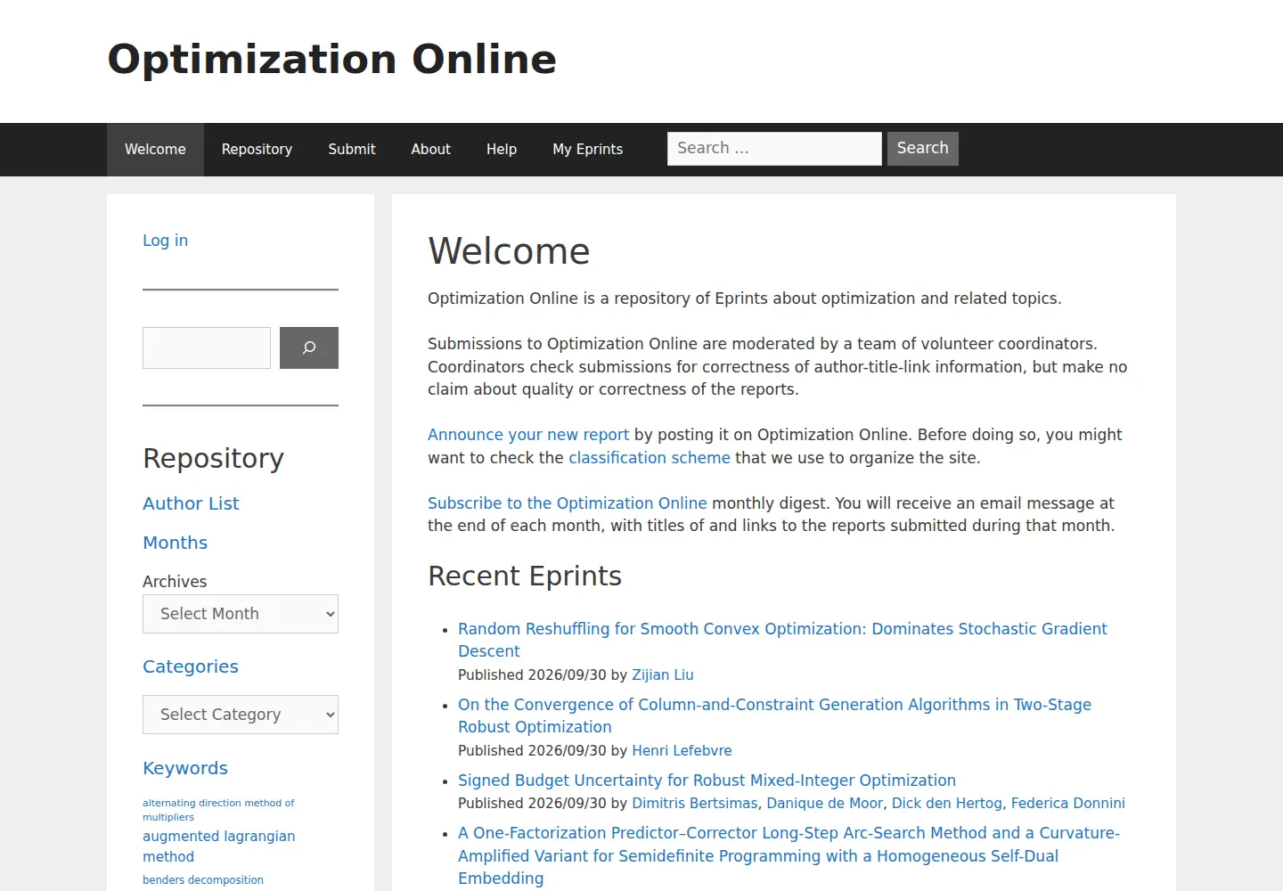Image resolution: width=1283 pixels, height=891 pixels.
Task: View author Dick den Hertog
Action: click(x=947, y=804)
